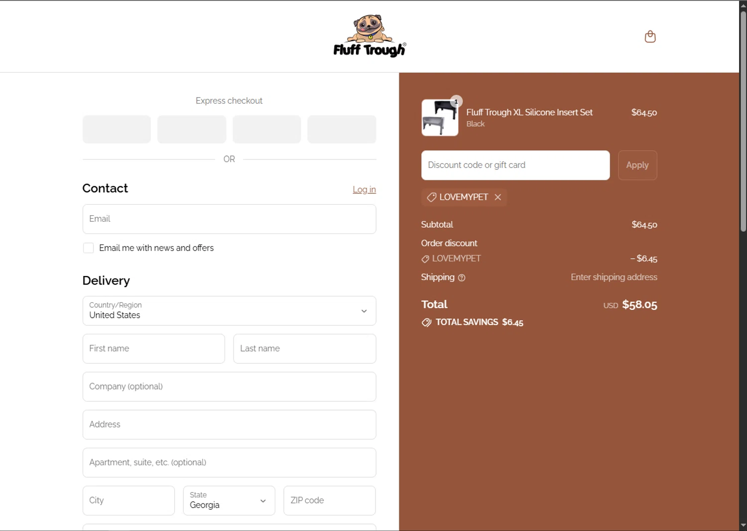This screenshot has height=531, width=747.
Task: Click the Black variant label
Action: 475,124
